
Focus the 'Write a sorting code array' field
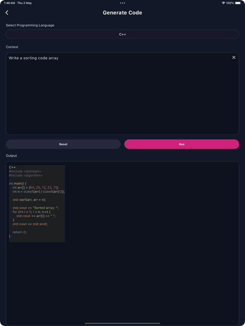122,93
